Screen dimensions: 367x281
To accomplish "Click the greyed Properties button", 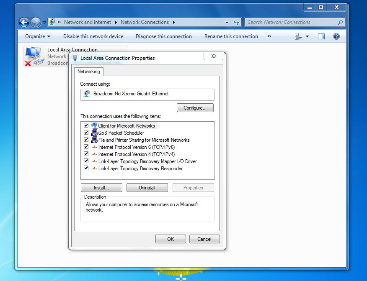I will point(193,188).
